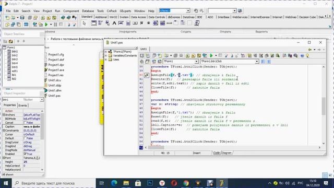Click the Delphi 7 taskbar icon
The width and height of the screenshot is (334, 188).
pyautogui.click(x=221, y=183)
